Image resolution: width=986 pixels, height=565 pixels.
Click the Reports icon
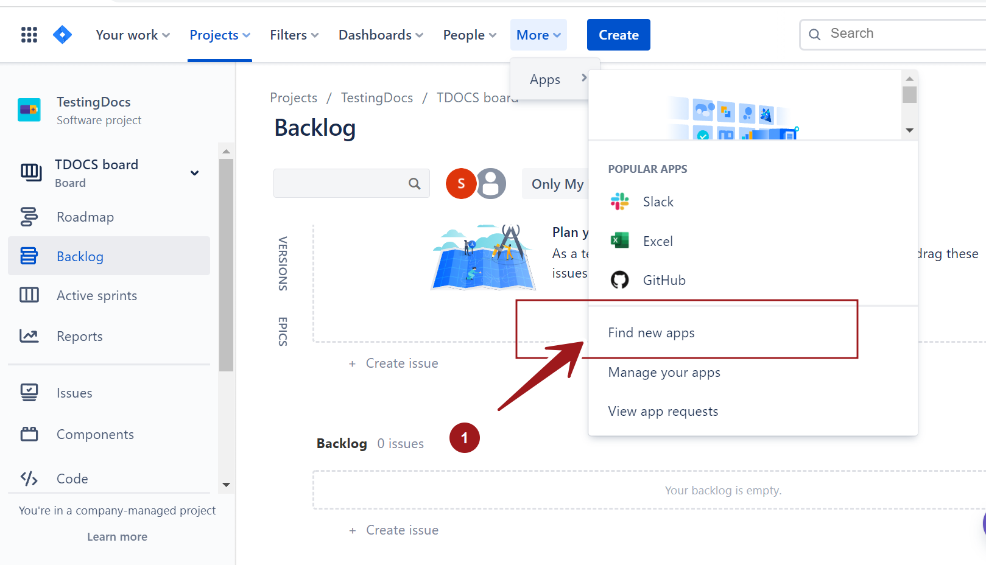(29, 335)
